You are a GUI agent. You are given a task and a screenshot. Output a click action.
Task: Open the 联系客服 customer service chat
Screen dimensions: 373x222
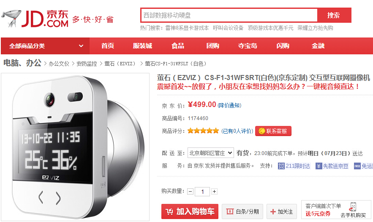(273, 131)
